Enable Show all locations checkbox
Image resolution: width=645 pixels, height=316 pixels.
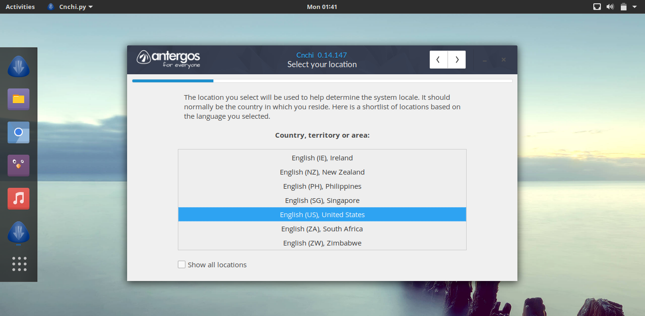182,264
